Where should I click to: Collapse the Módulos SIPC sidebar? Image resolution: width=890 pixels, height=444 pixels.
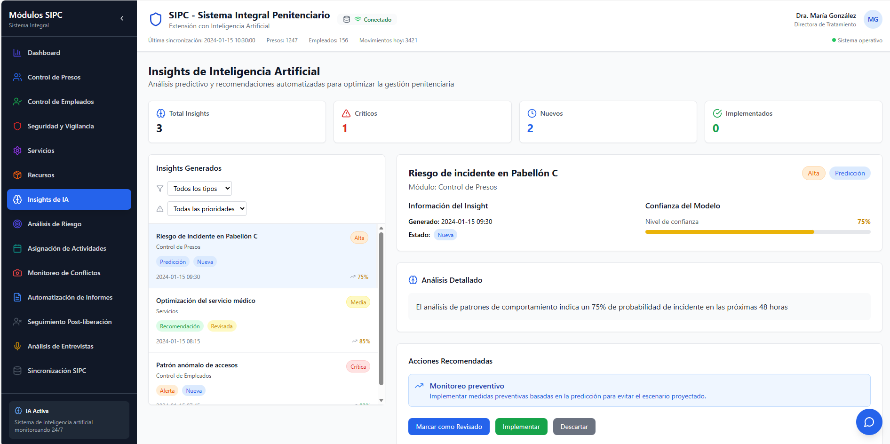point(121,18)
